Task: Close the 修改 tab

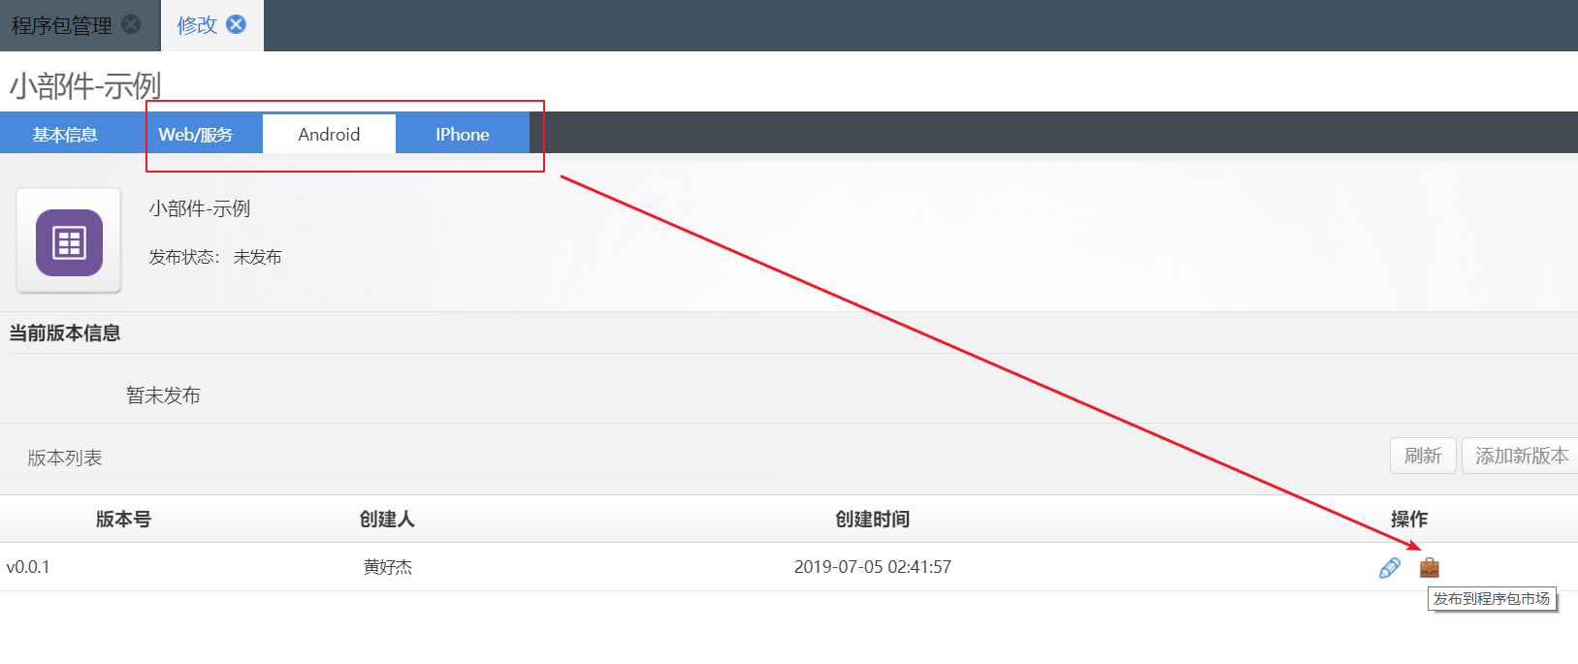Action: tap(236, 24)
